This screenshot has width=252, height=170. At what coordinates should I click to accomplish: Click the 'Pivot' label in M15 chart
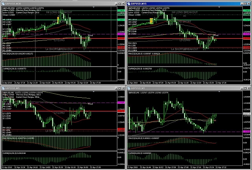point(216,35)
